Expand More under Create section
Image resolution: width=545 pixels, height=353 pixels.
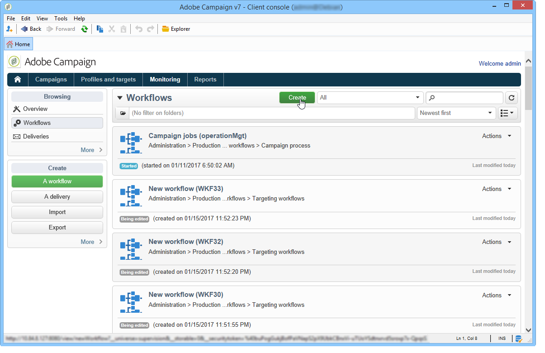point(91,242)
